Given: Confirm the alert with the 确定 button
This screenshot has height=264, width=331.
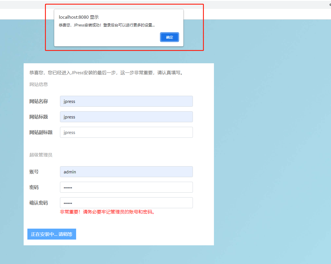Looking at the screenshot, I should [169, 37].
